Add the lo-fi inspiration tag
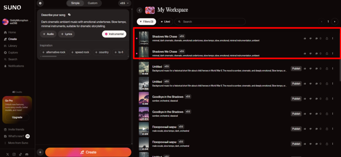 point(120,52)
